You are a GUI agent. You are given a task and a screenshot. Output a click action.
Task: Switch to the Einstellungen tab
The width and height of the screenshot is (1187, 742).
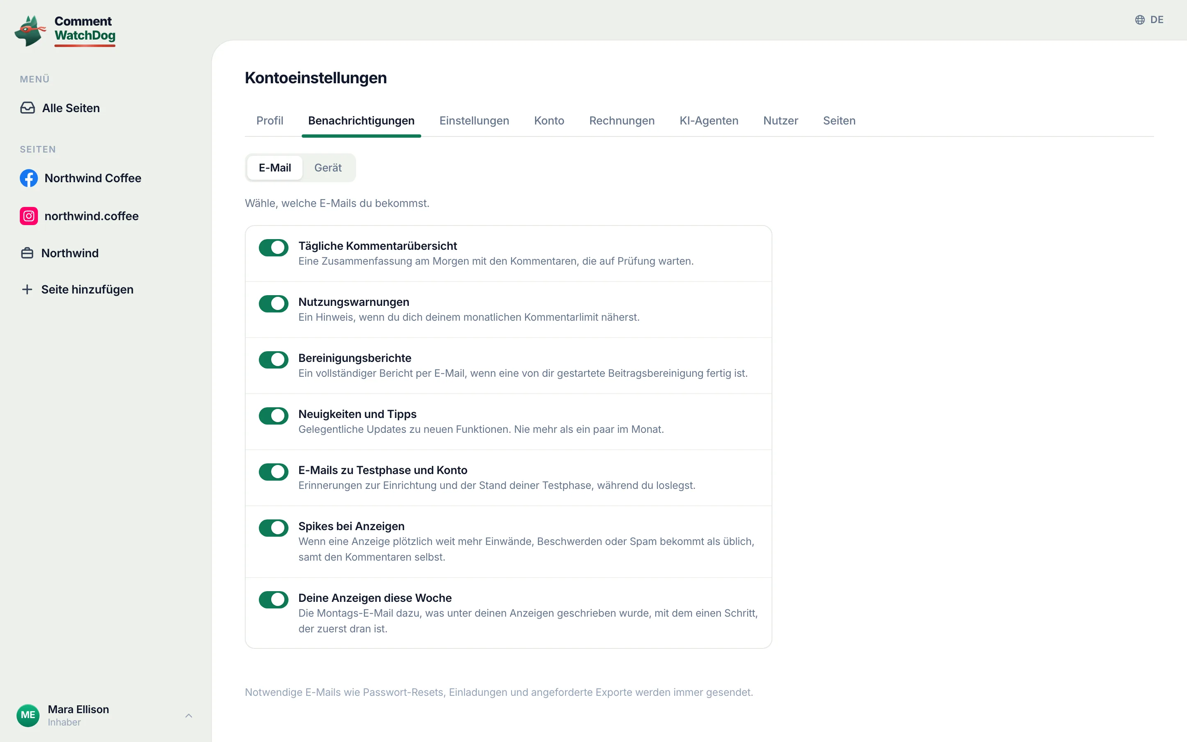474,121
